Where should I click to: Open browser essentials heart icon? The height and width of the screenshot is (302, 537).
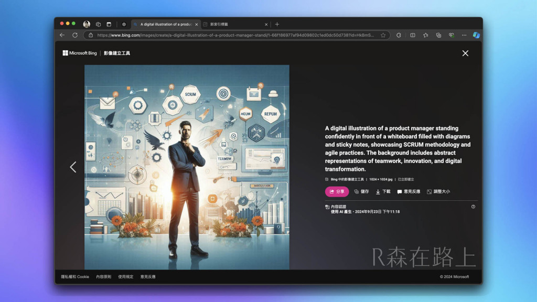(452, 35)
